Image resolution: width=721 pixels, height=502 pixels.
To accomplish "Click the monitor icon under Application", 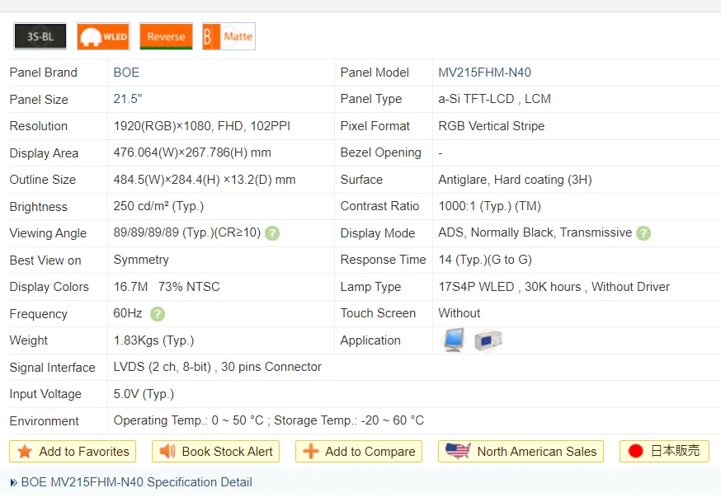I will [454, 339].
